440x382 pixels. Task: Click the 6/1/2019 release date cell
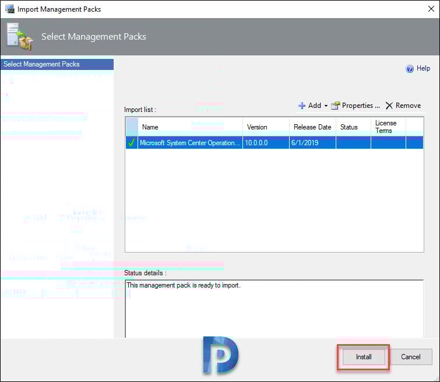[x=312, y=143]
